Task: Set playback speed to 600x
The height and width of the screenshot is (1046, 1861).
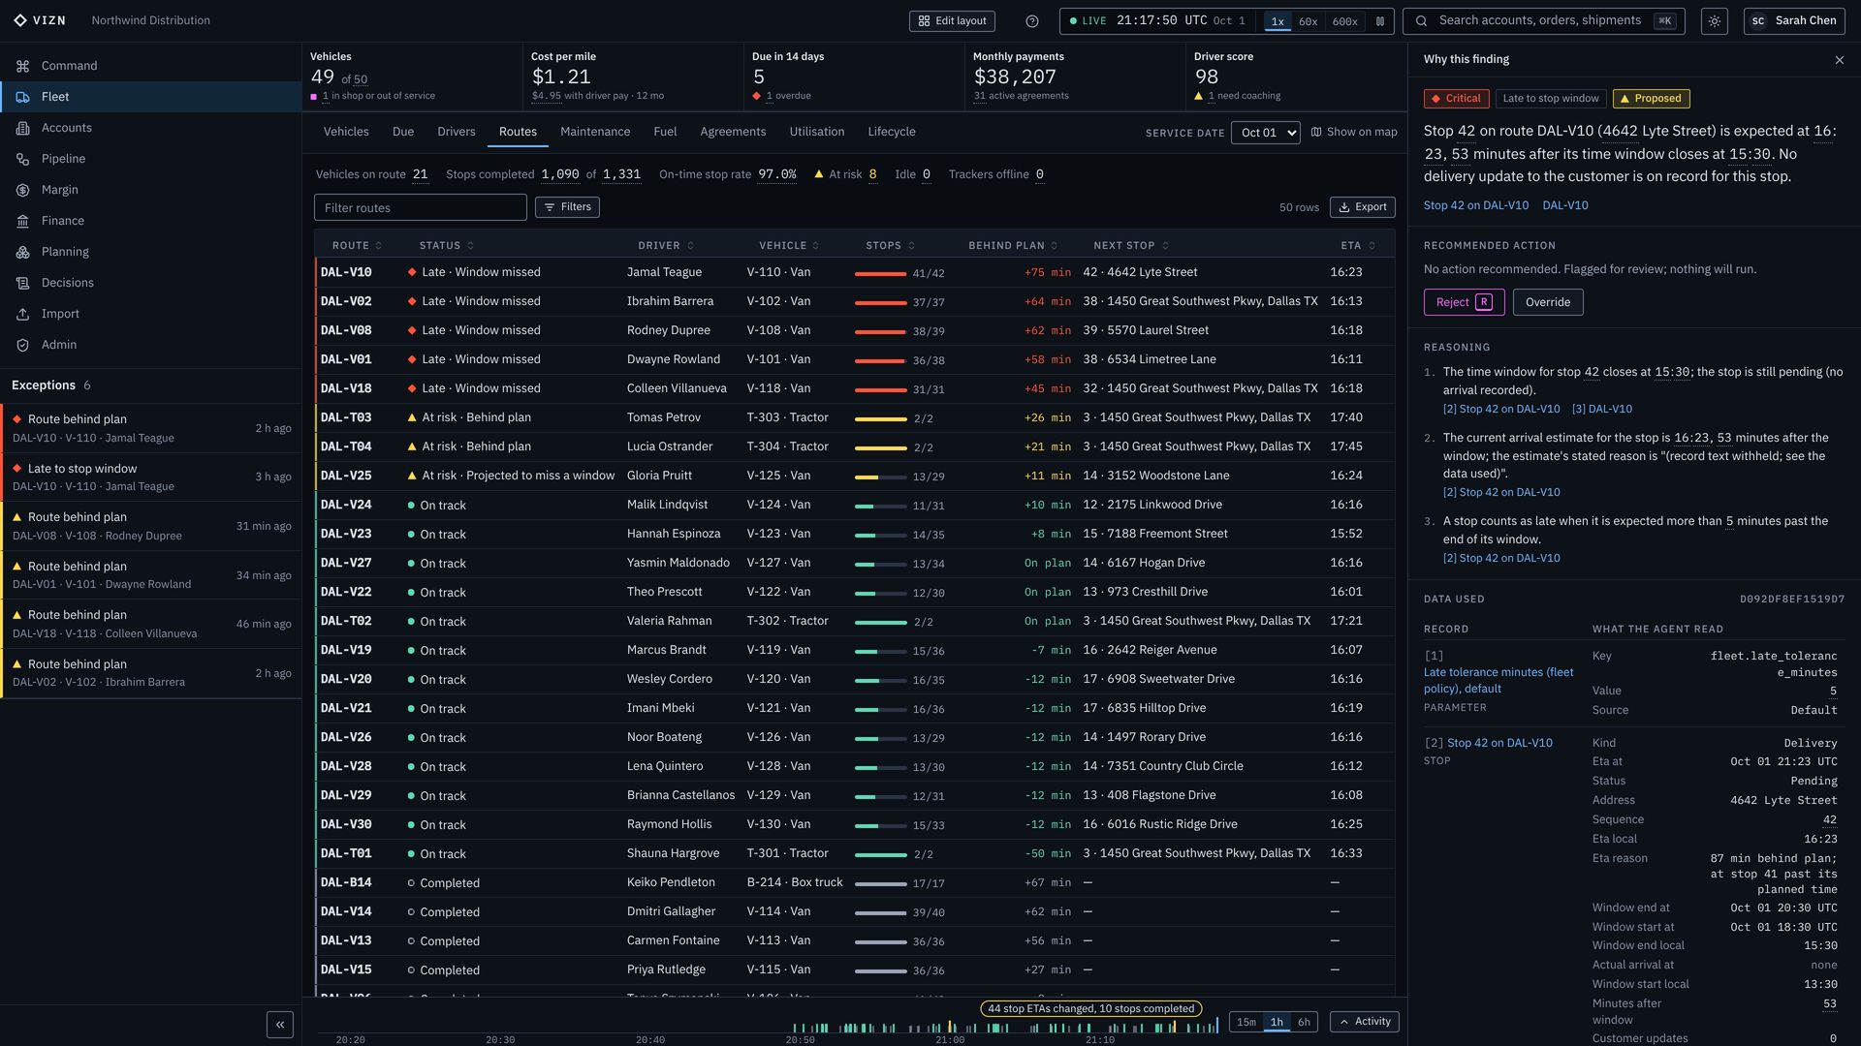Action: coord(1344,21)
